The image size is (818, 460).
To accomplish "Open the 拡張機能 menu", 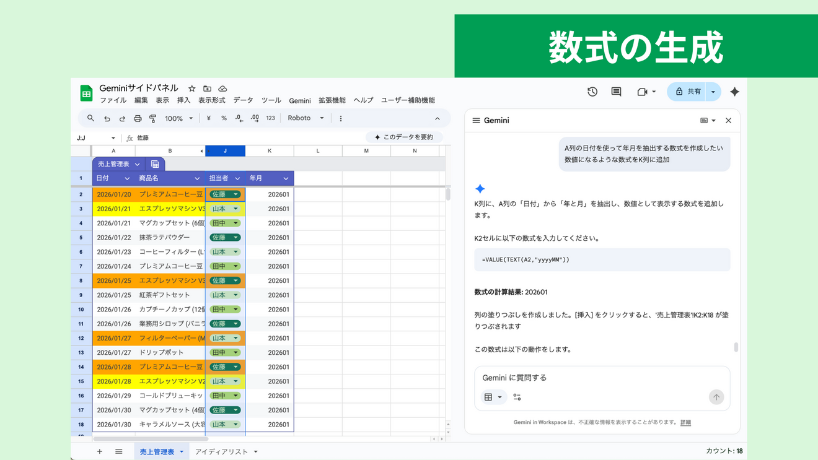I will pos(332,100).
